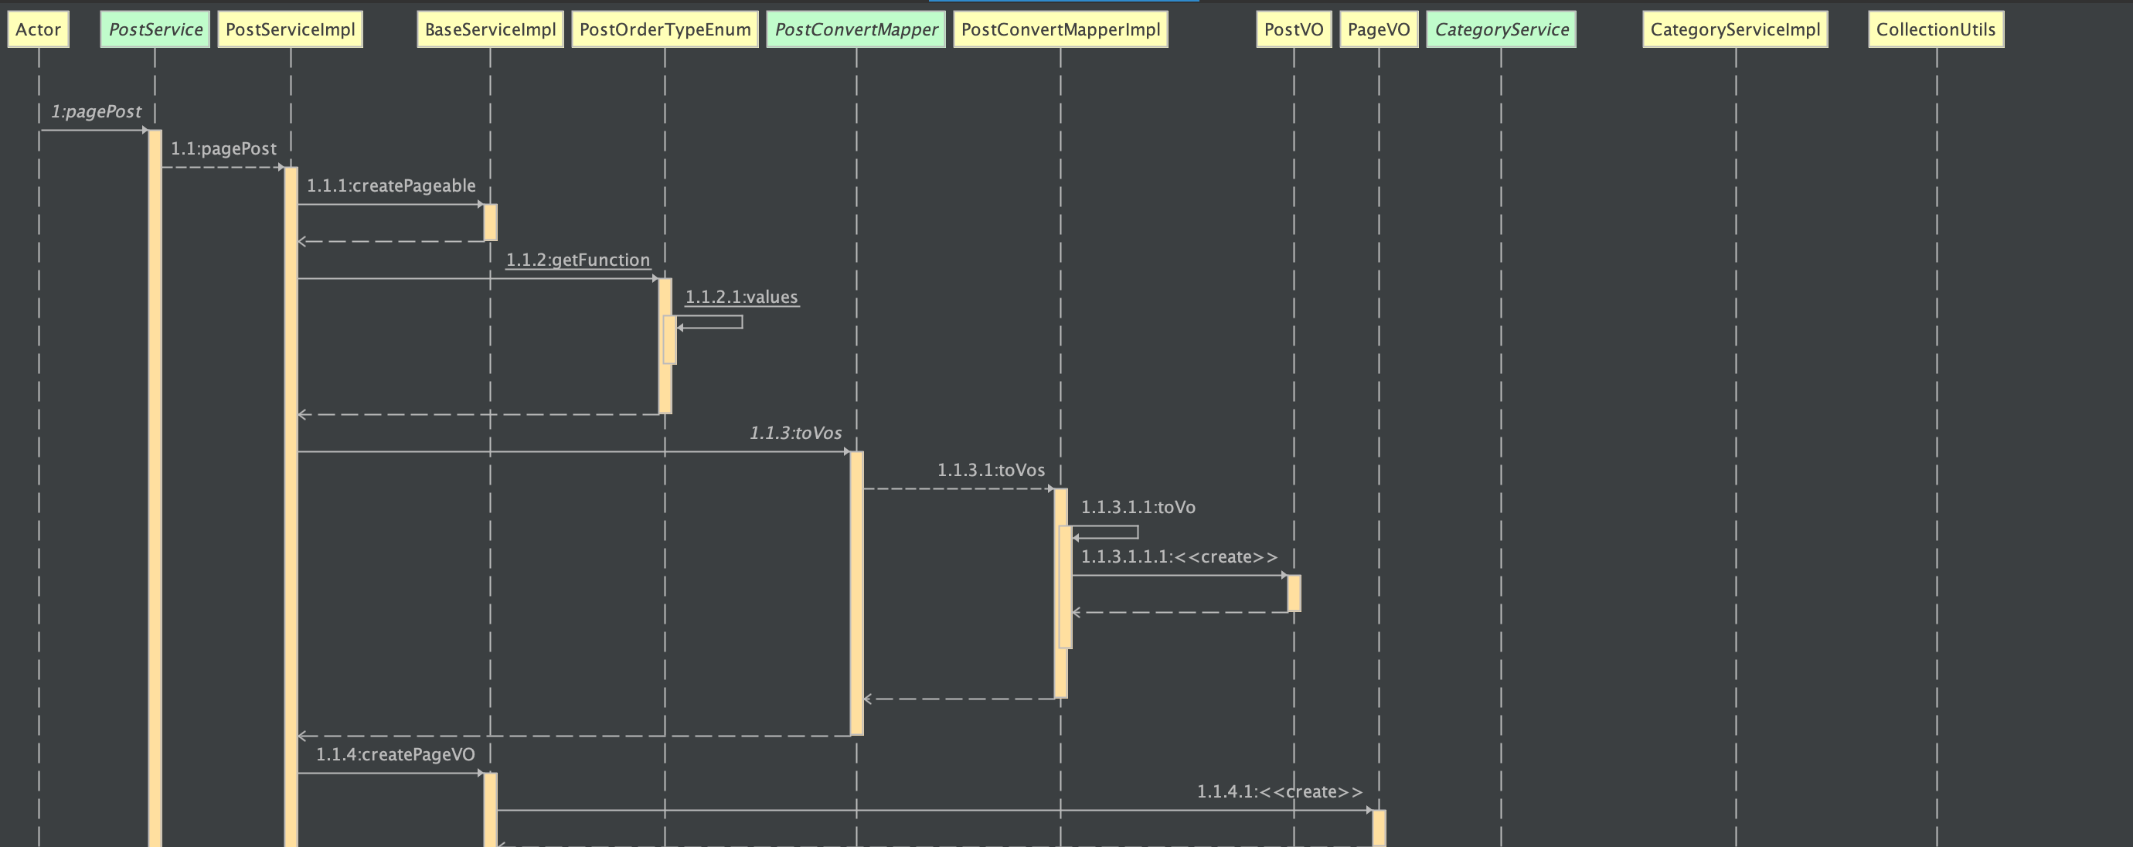
Task: Select the PostServiceImpl class box
Action: 290,30
